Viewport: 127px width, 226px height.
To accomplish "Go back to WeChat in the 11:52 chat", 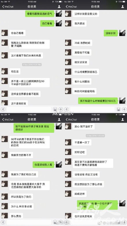I will click(7, 119).
